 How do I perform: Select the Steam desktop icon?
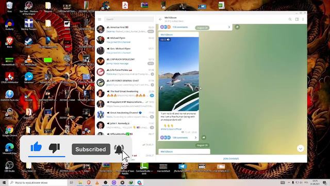tap(29, 42)
